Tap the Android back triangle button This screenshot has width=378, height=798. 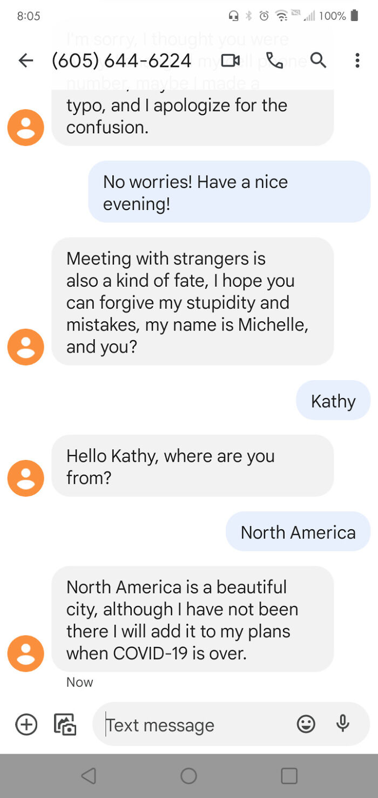89,774
